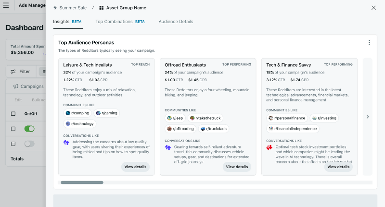Image resolution: width=385 pixels, height=207 pixels.
Task: Select the r/jeep community chip
Action: click(x=176, y=118)
